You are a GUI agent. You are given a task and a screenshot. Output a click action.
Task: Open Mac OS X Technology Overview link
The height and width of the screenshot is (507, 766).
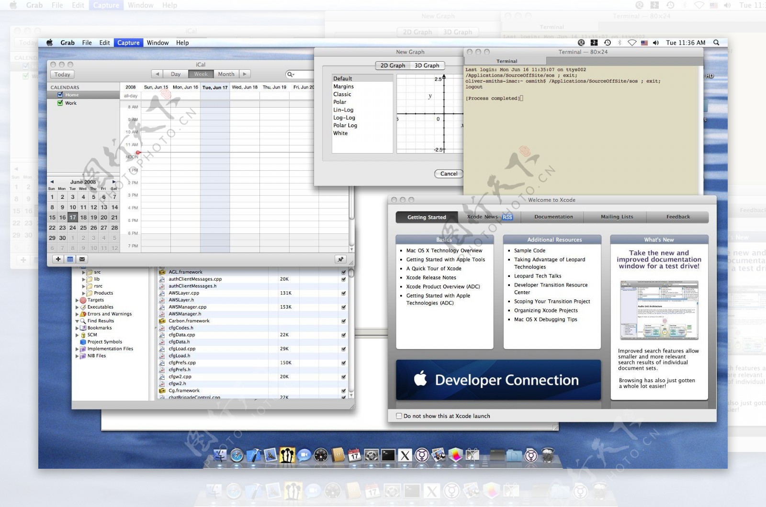tap(444, 251)
